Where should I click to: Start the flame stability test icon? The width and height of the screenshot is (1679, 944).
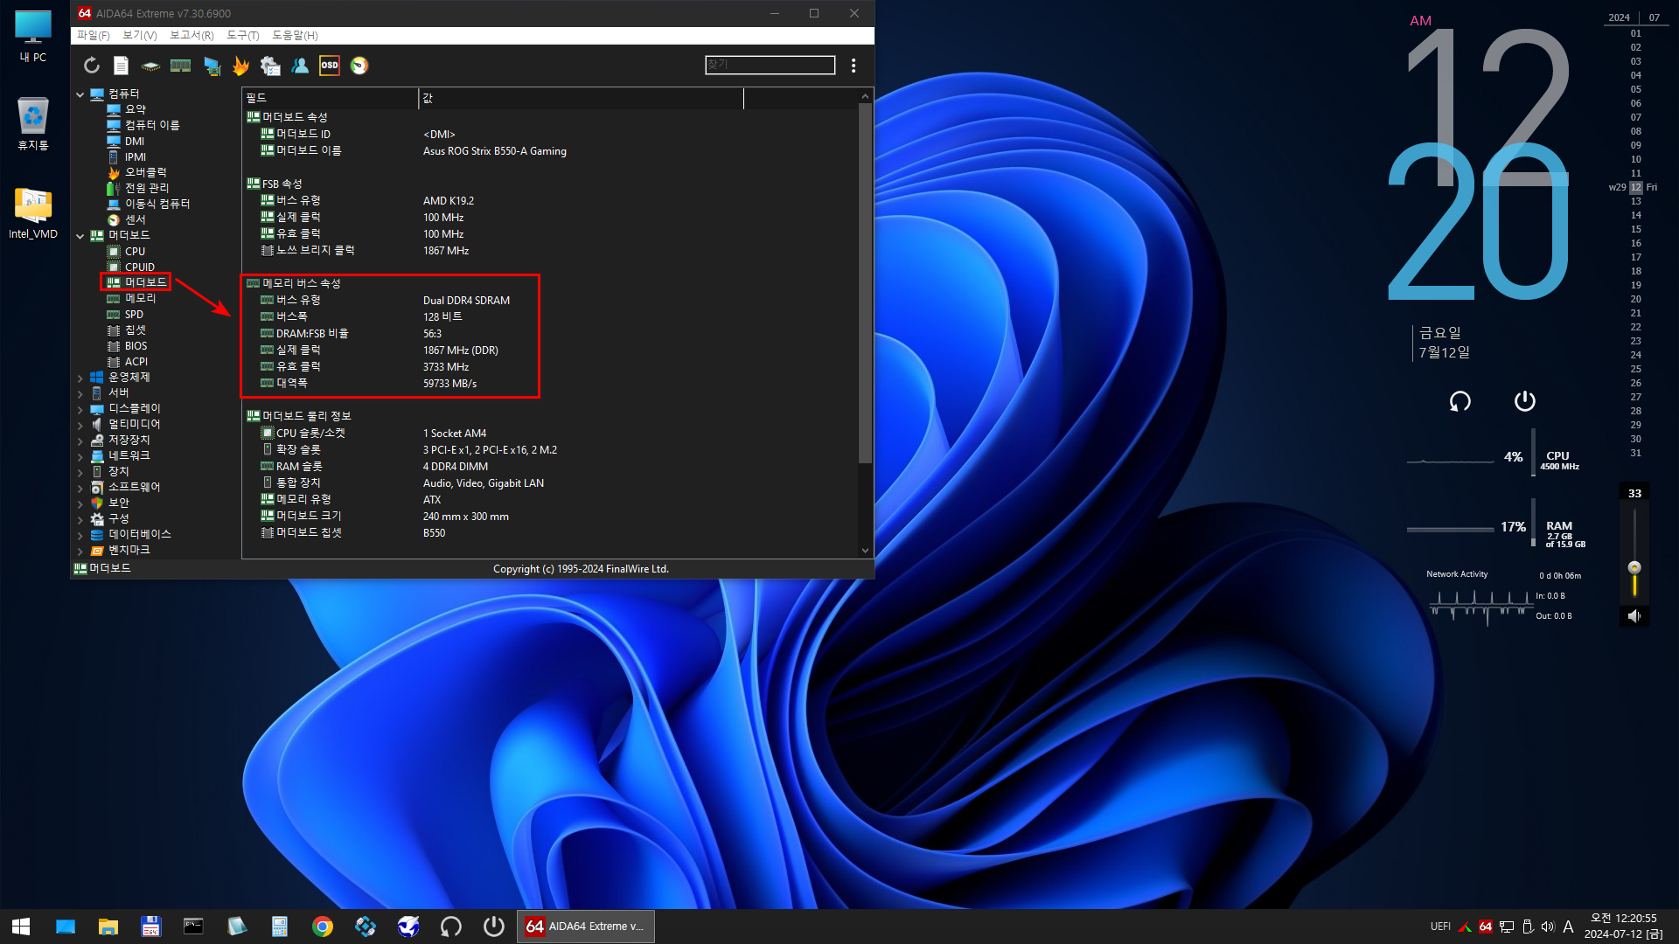[x=240, y=66]
